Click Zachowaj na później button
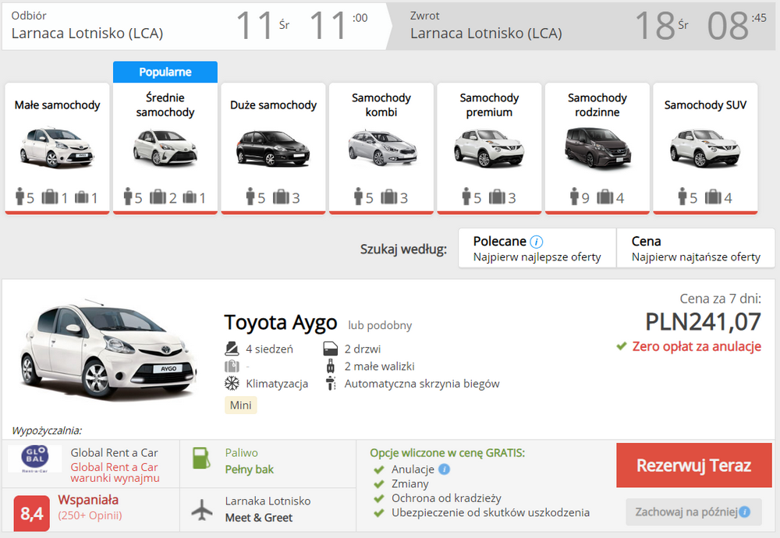This screenshot has height=538, width=780. point(694,511)
